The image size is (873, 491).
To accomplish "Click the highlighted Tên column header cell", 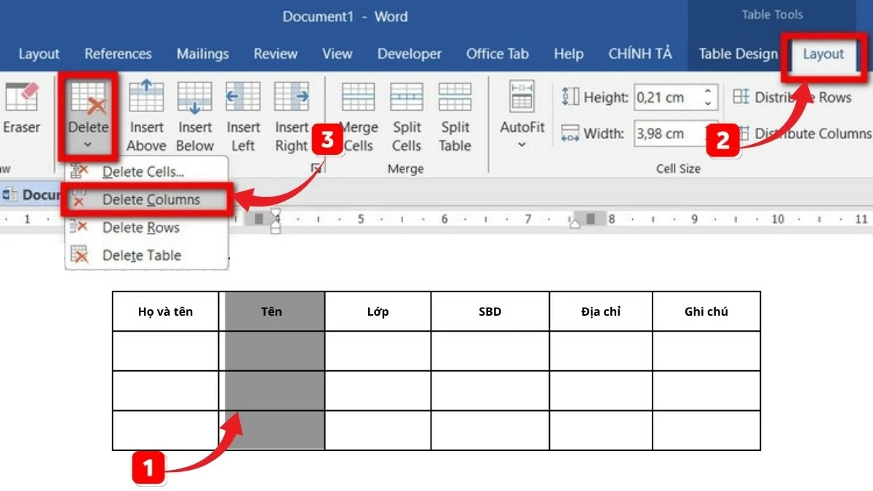I will click(271, 311).
